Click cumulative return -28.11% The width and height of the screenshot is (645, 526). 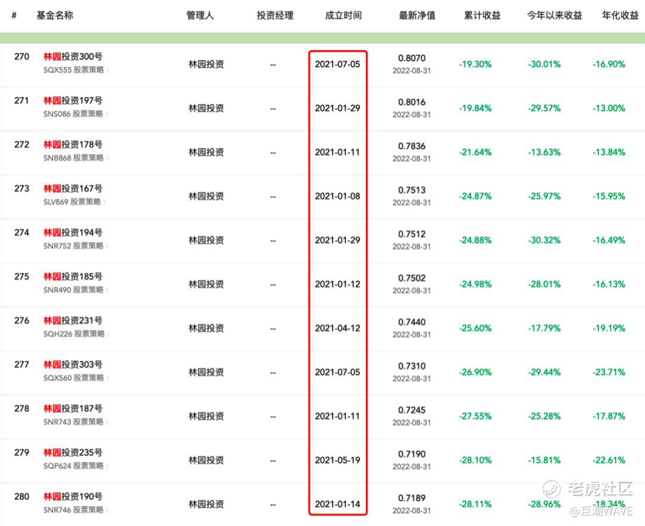point(475,504)
